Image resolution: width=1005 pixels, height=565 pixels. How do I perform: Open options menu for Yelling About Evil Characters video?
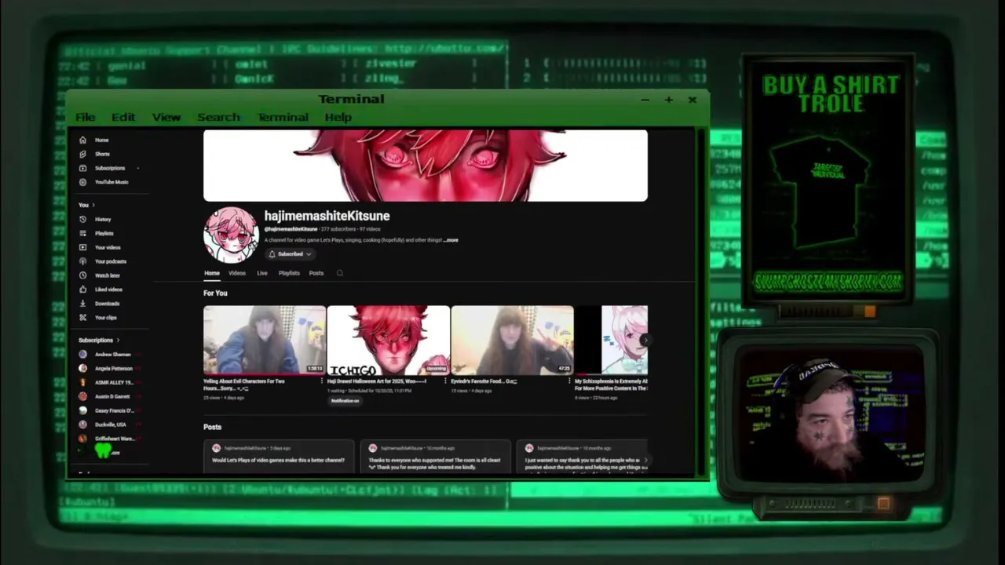coord(321,381)
